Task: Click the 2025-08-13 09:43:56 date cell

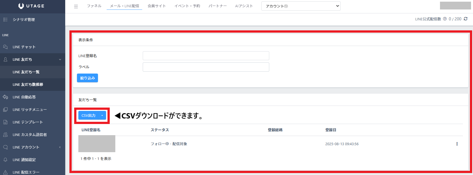Action: coord(342,144)
